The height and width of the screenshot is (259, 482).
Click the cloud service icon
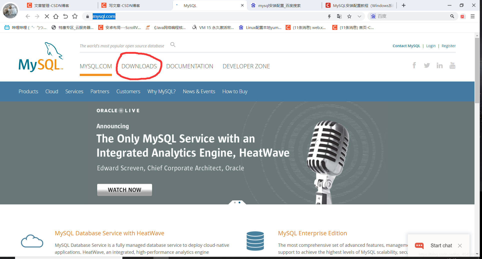pos(32,241)
